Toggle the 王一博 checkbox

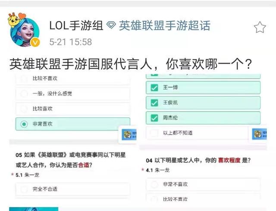pos(203,88)
